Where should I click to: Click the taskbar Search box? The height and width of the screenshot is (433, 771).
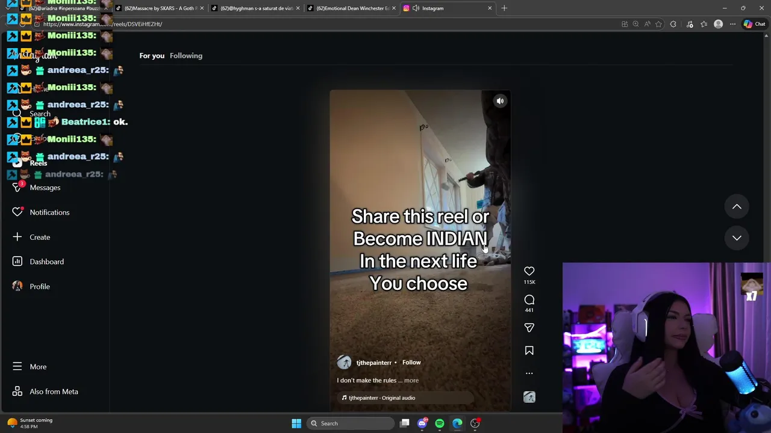(x=351, y=423)
